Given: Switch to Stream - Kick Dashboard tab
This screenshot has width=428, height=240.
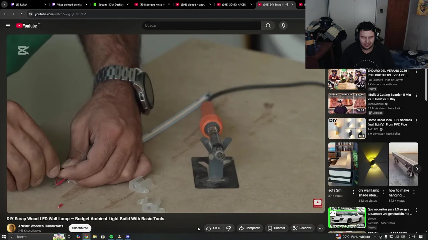Looking at the screenshot, I should tap(111, 5).
